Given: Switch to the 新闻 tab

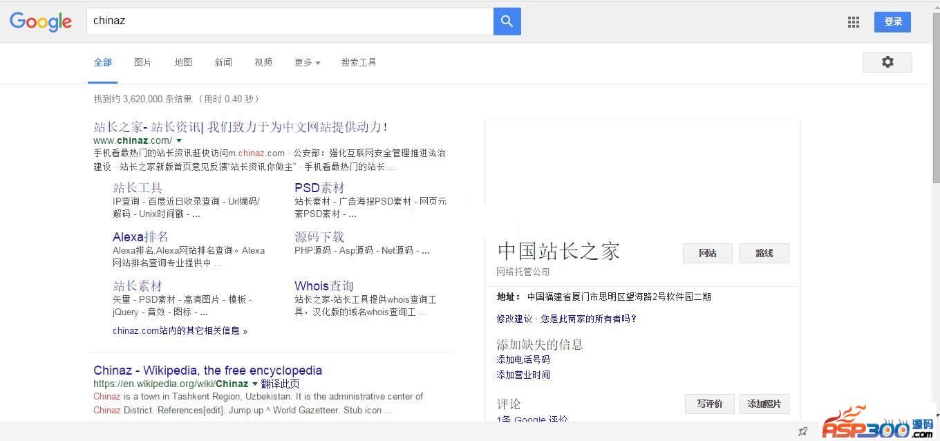Looking at the screenshot, I should pyautogui.click(x=223, y=62).
